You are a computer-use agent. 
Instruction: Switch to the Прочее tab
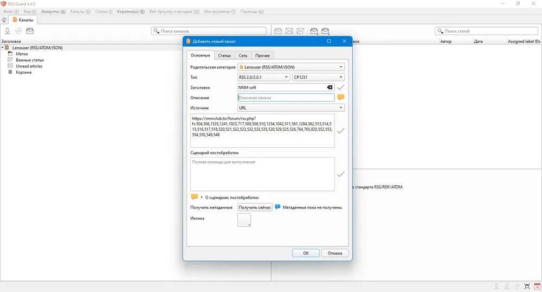click(x=262, y=55)
